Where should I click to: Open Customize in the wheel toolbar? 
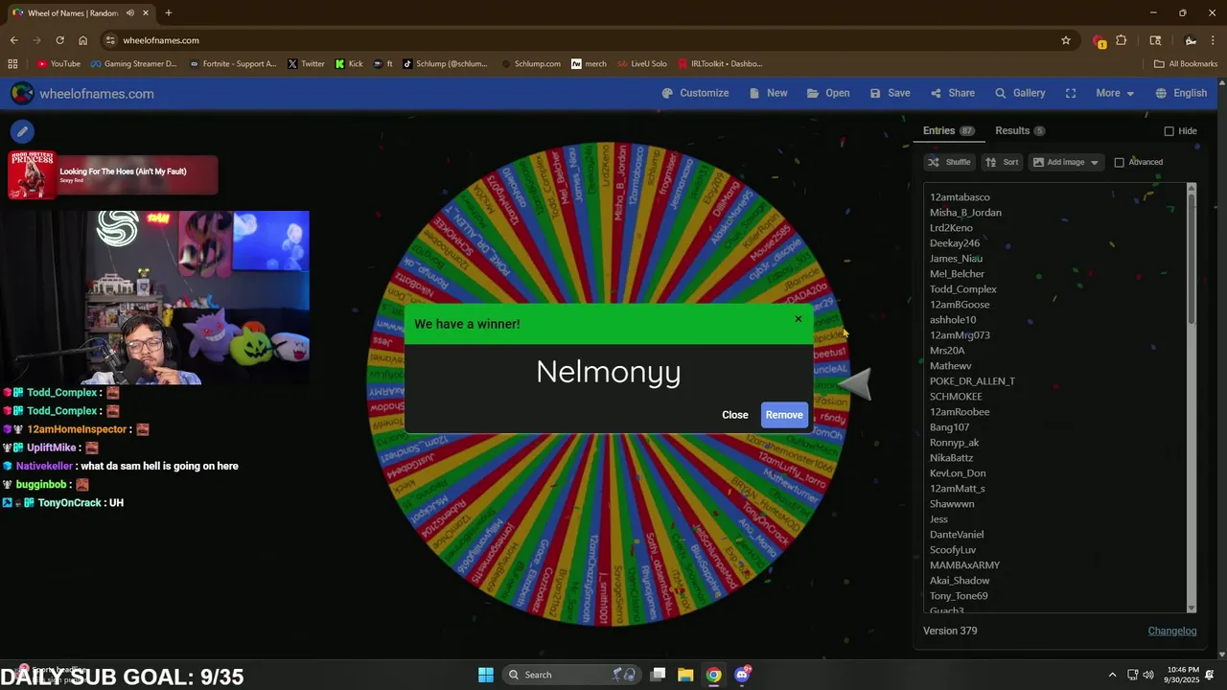coord(695,93)
